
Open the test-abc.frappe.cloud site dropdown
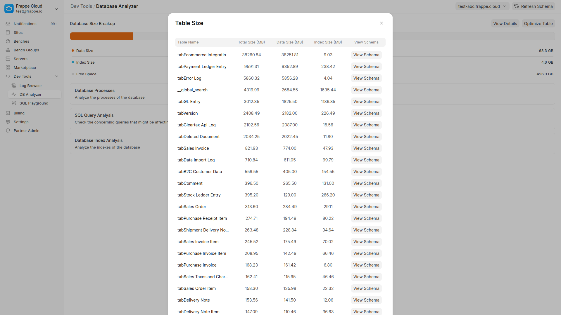tap(482, 6)
